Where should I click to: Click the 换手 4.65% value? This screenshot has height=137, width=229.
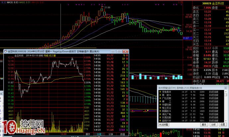[x=207, y=70]
